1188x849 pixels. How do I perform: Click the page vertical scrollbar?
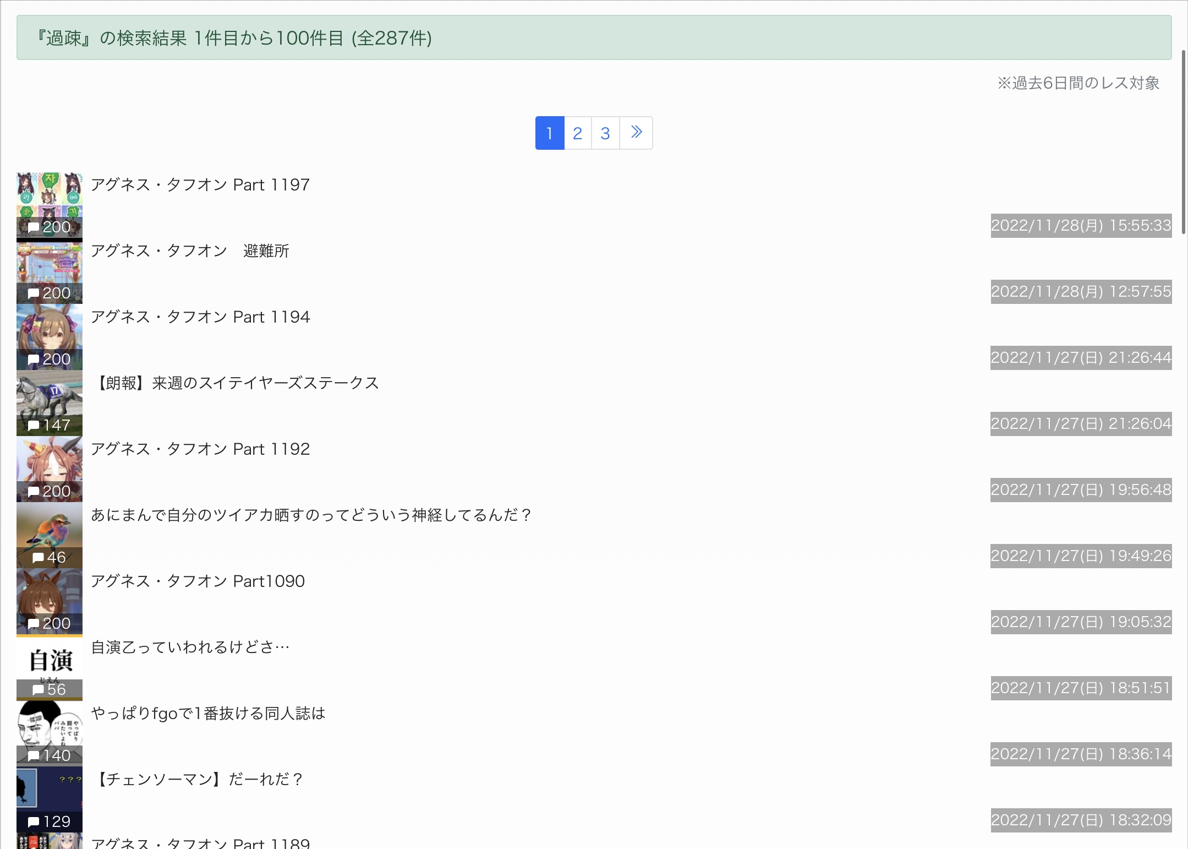1184,127
